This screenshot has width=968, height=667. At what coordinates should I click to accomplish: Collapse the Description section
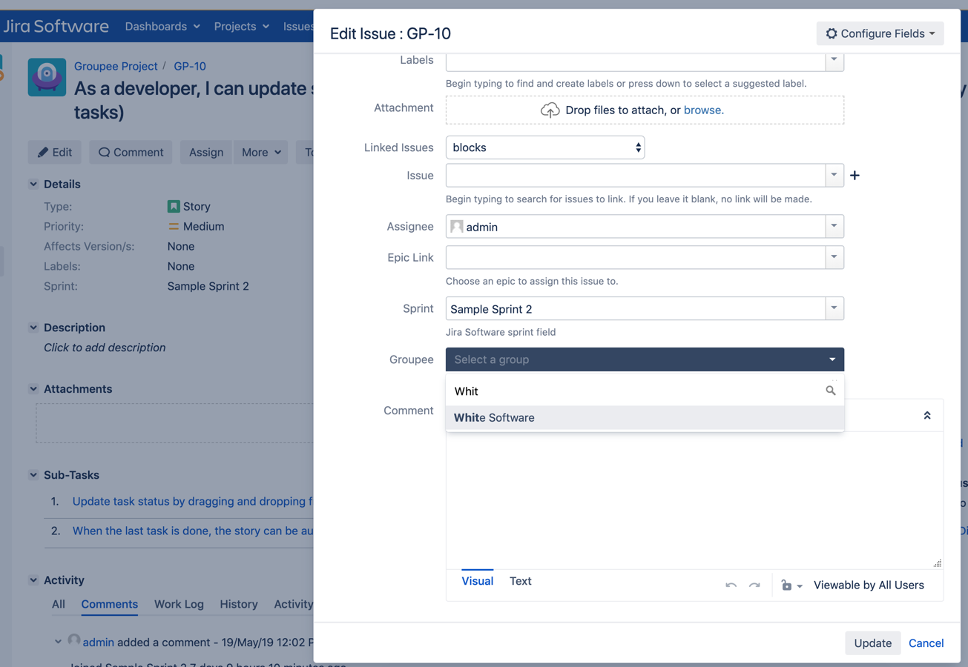(33, 328)
